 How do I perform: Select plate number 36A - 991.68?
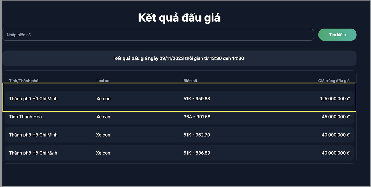pyautogui.click(x=197, y=117)
